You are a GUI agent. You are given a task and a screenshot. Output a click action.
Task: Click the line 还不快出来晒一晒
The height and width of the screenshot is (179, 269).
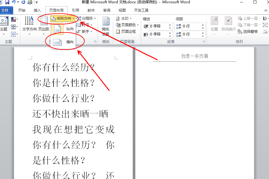(70, 114)
